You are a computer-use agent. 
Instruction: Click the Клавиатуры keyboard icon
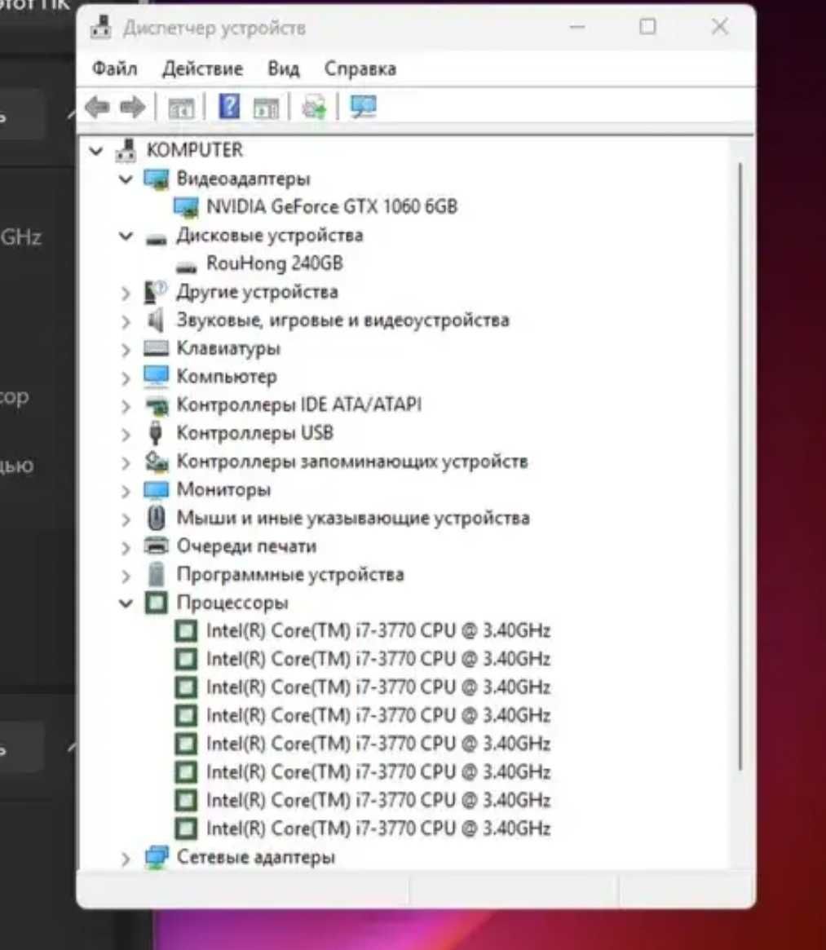click(156, 347)
